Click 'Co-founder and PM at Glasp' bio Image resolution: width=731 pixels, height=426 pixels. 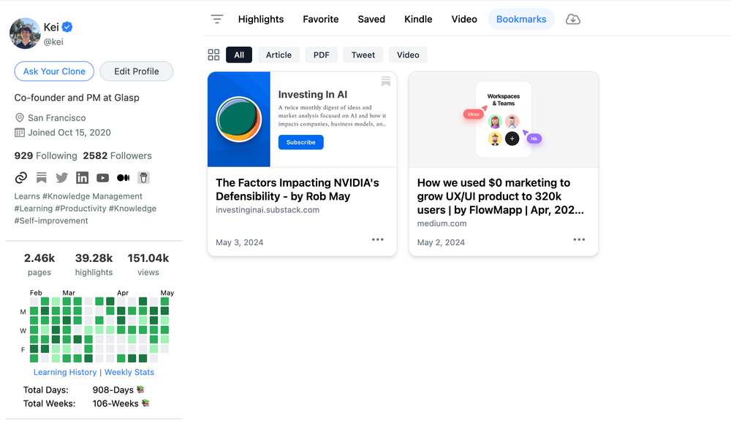[x=77, y=98]
